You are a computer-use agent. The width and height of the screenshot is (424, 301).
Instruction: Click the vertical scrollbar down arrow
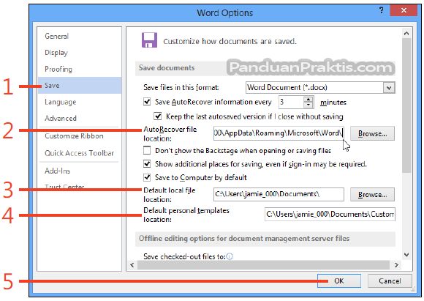tap(406, 255)
